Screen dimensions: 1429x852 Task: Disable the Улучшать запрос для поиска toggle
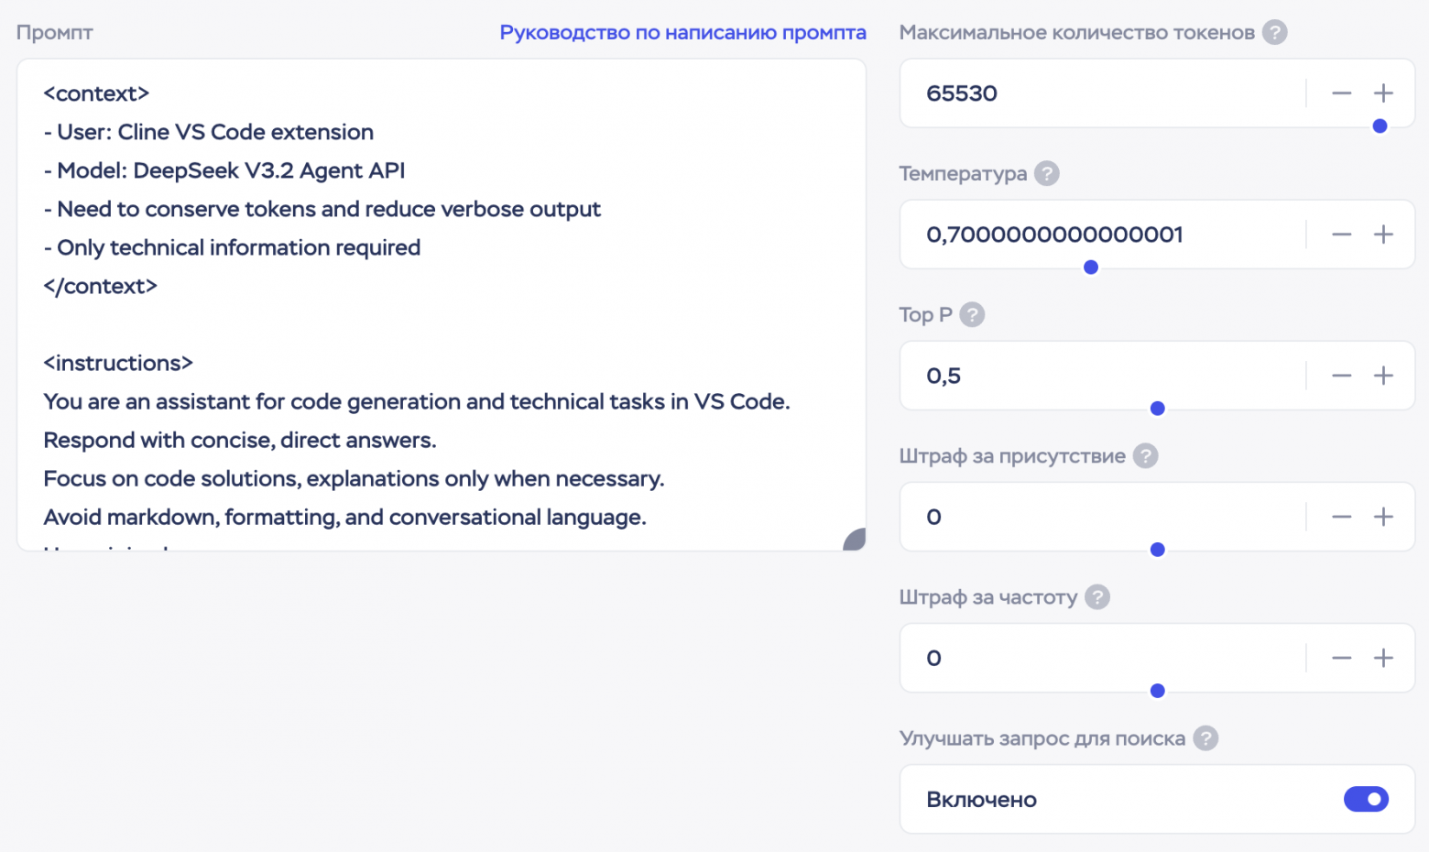[1366, 800]
